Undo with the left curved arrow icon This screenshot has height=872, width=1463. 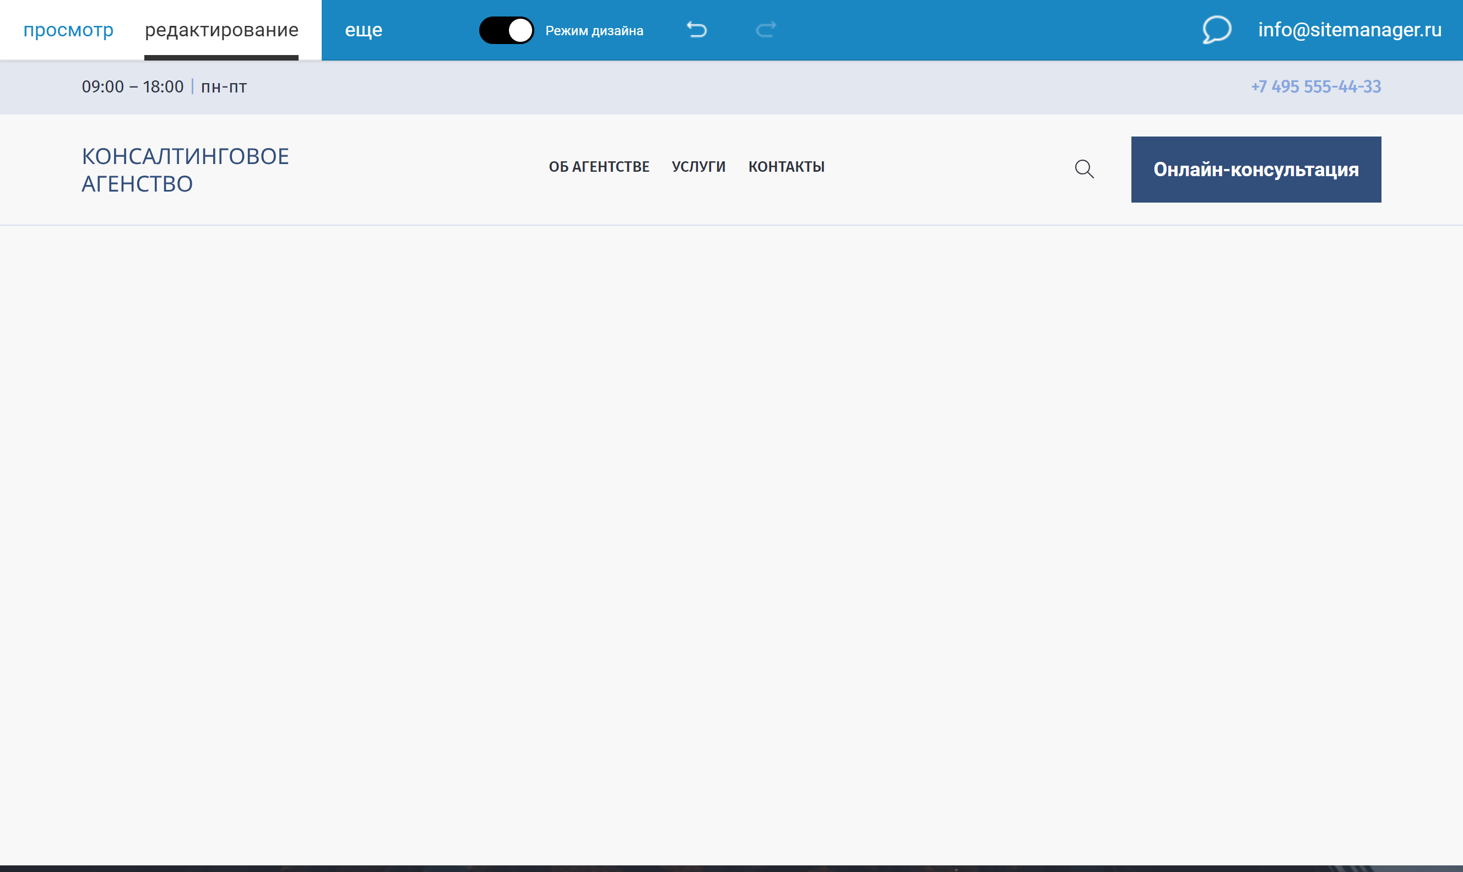pyautogui.click(x=697, y=29)
